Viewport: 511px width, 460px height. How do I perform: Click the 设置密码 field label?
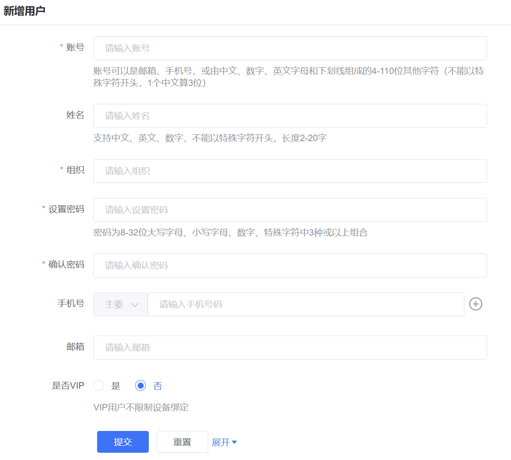point(66,209)
